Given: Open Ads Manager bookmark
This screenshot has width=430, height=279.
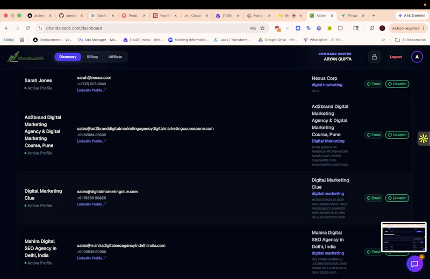Looking at the screenshot, I should 98,40.
